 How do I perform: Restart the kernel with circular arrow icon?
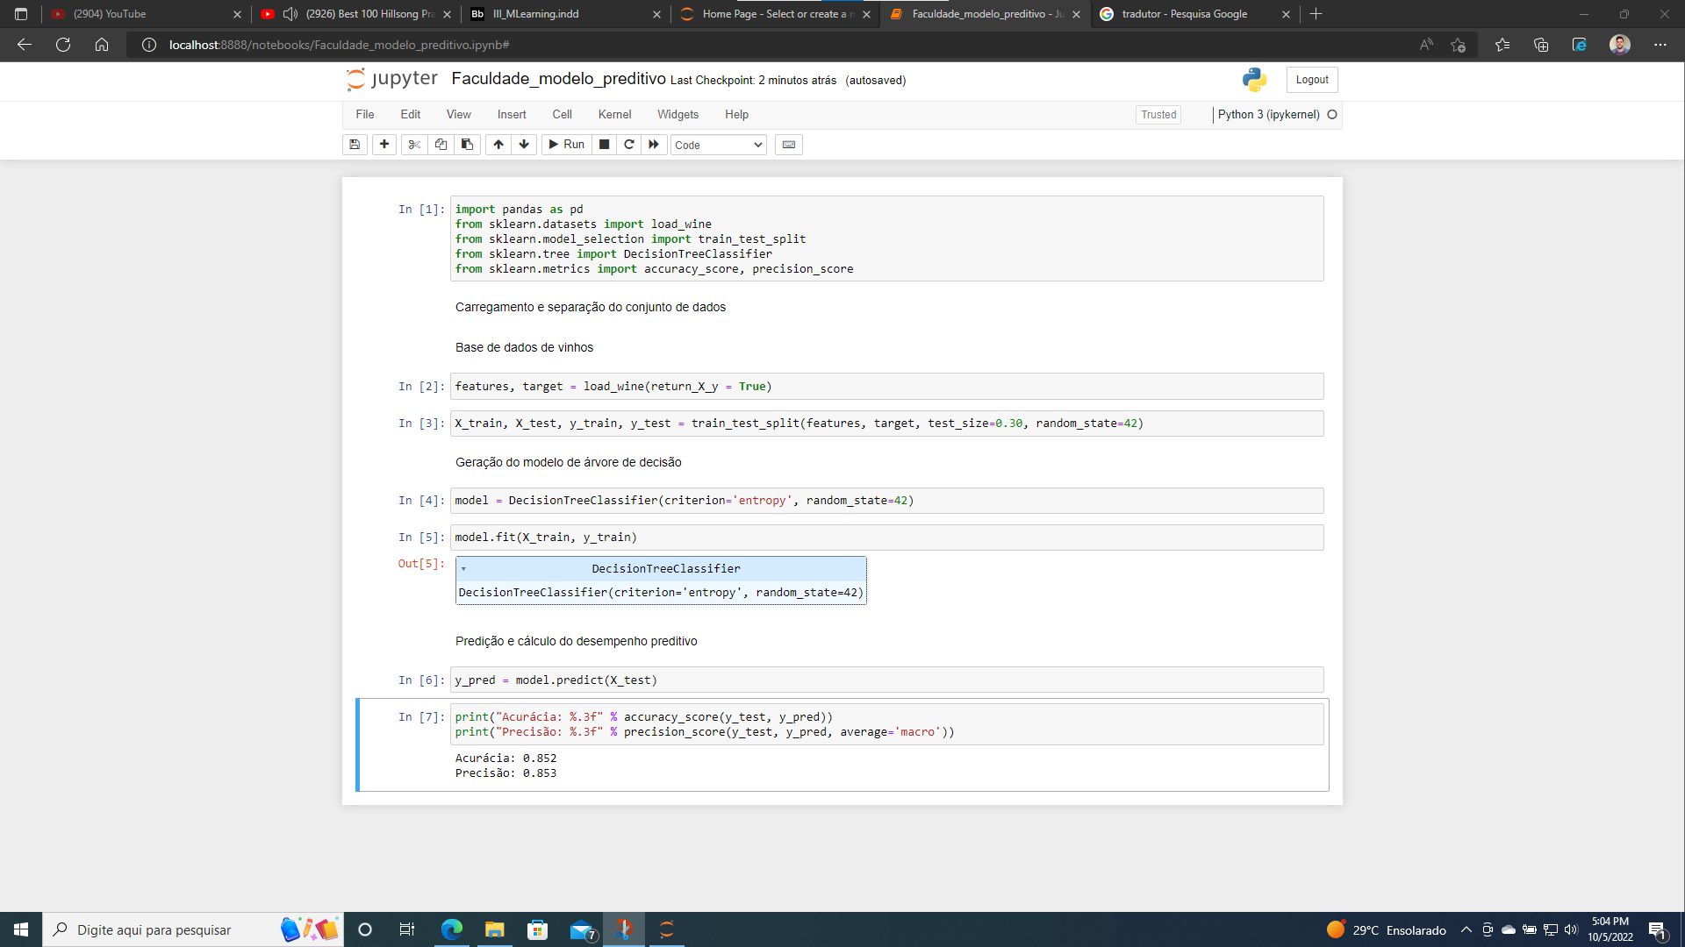coord(628,145)
